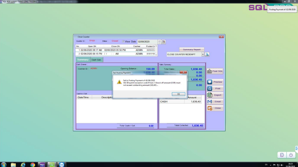The height and width of the screenshot is (167, 298).
Task: Toggle the View Date checkbox
Action: click(123, 42)
